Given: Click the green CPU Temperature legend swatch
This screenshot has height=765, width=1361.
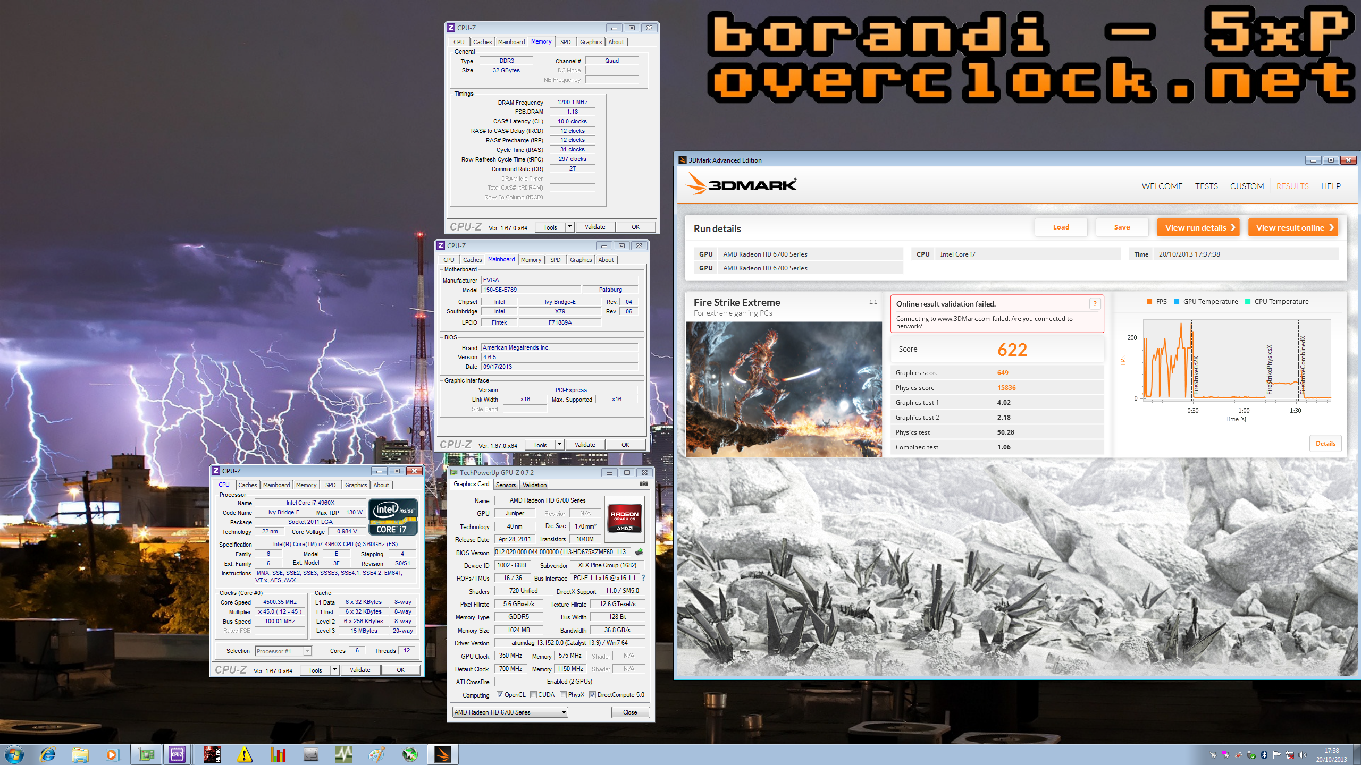Looking at the screenshot, I should tap(1248, 302).
